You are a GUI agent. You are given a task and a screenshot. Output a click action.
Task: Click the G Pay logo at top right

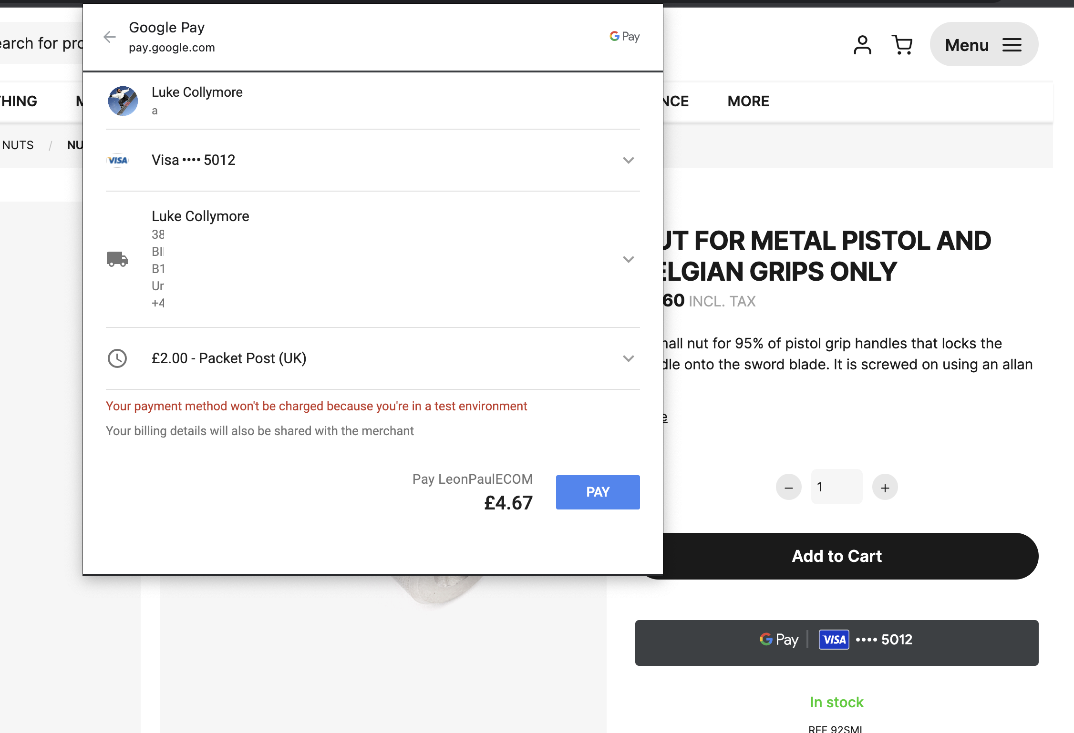coord(623,36)
